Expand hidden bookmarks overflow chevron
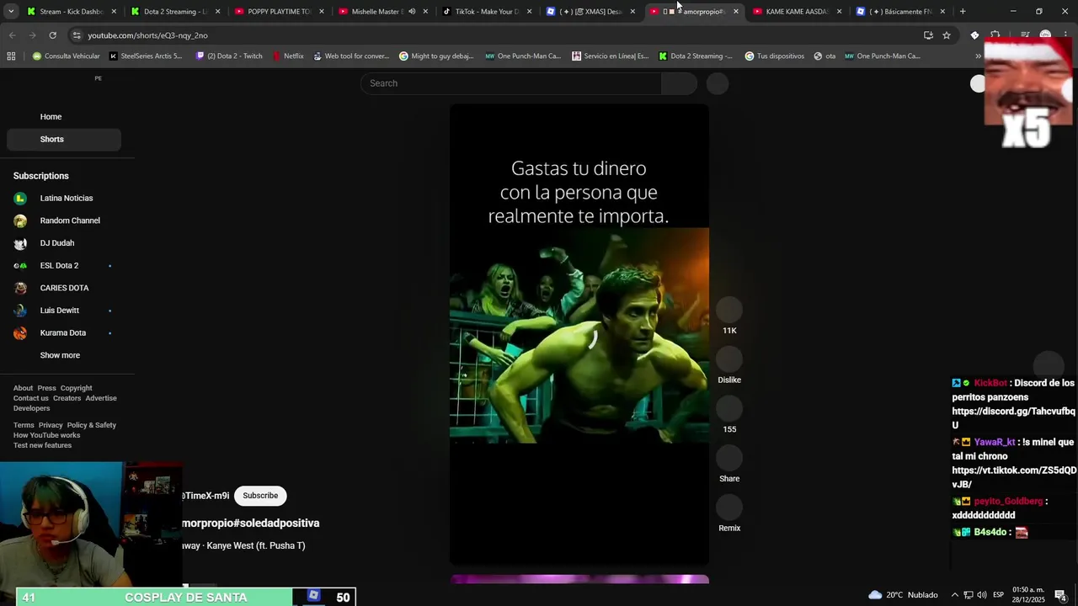This screenshot has height=606, width=1078. pos(978,56)
